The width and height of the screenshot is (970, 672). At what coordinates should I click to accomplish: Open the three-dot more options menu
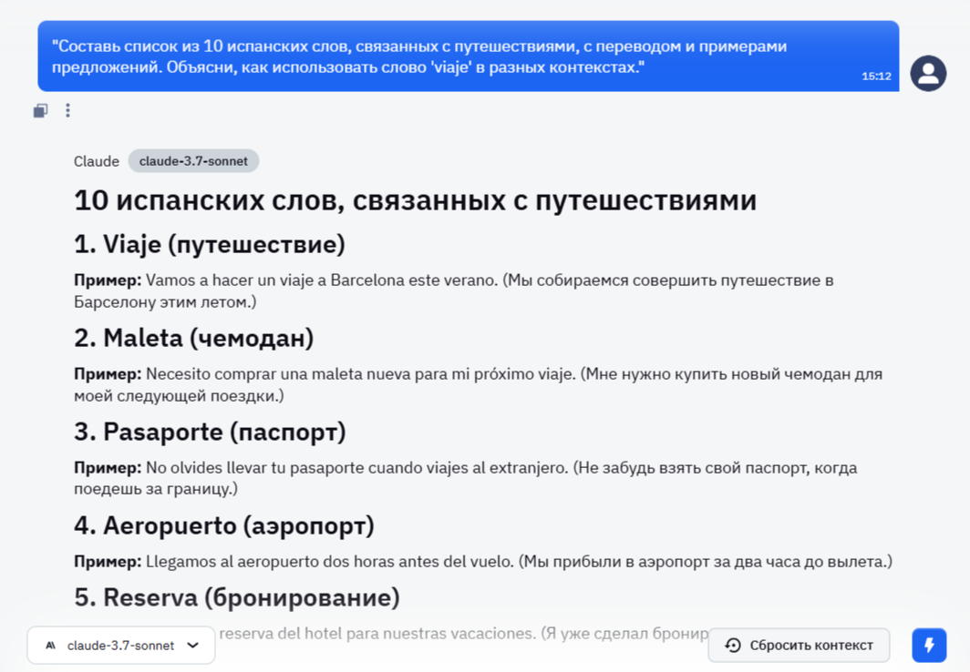(x=67, y=110)
